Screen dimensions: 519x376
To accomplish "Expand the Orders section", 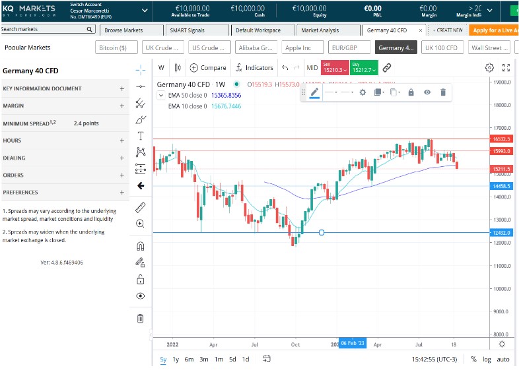I will tap(65, 175).
